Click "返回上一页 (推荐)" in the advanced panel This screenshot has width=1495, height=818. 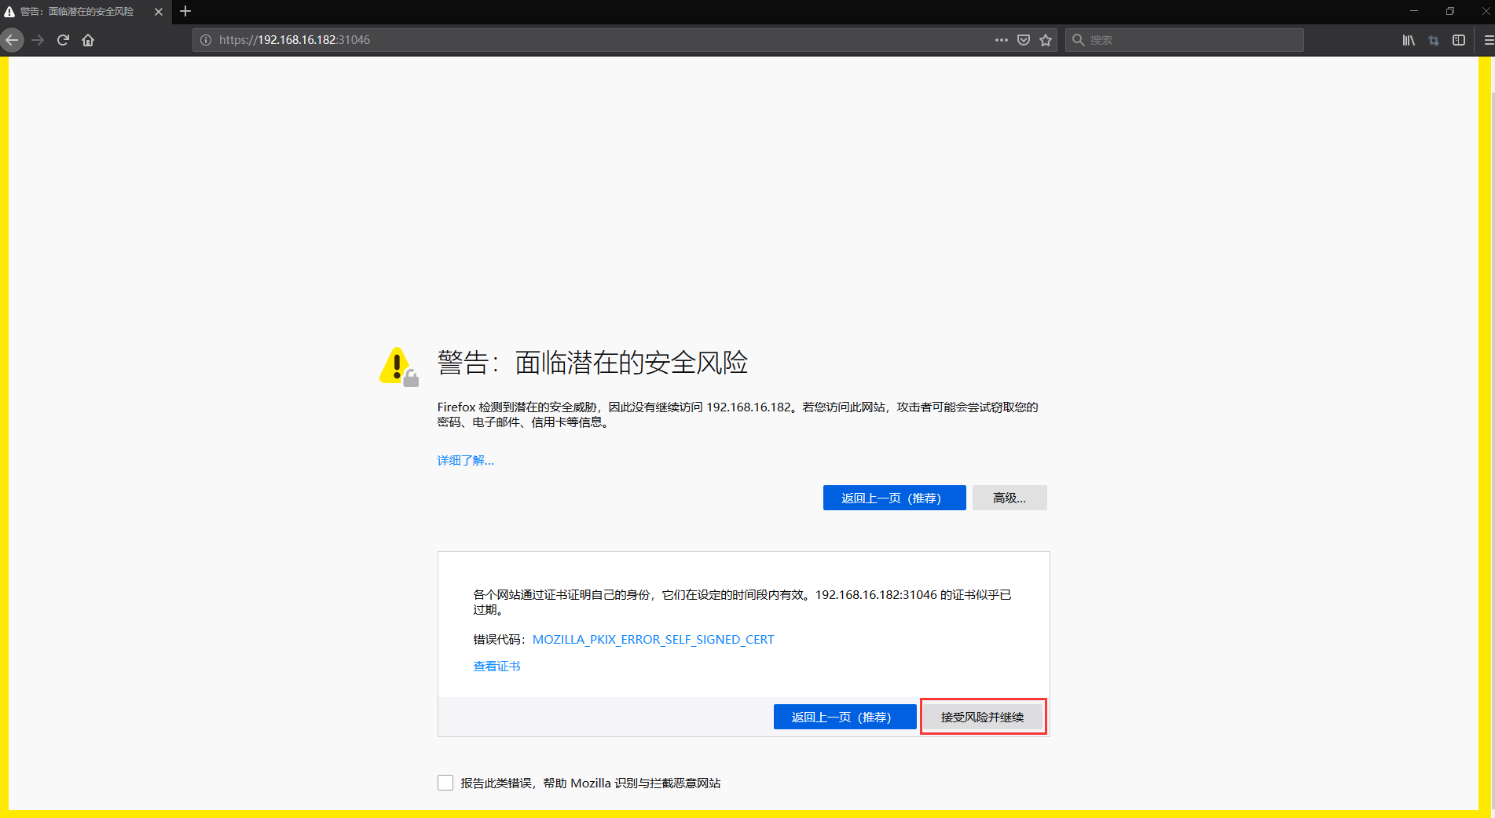coord(845,717)
